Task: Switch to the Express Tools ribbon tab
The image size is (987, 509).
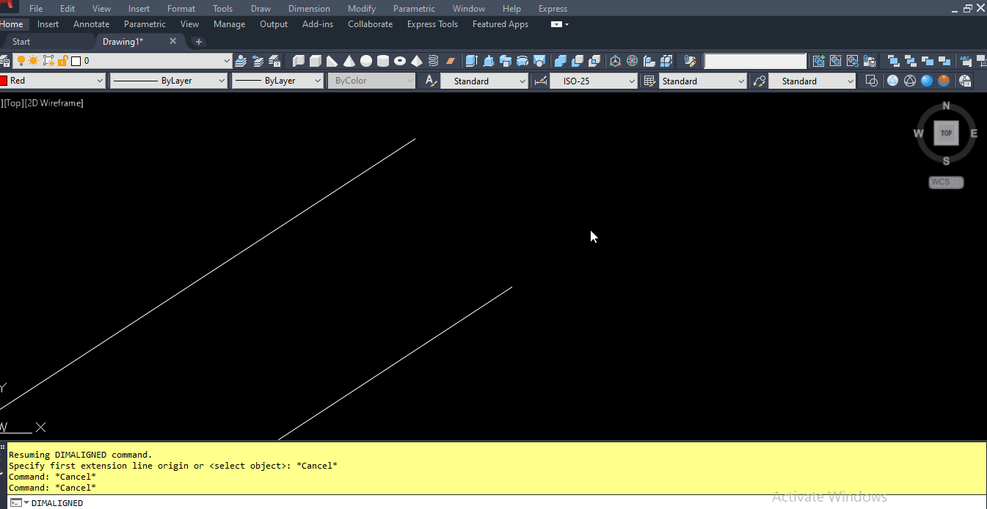Action: pos(432,24)
